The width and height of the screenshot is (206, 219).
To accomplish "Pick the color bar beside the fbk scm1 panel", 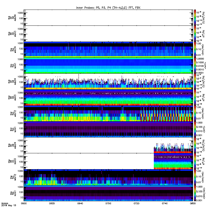I will tap(195, 193).
